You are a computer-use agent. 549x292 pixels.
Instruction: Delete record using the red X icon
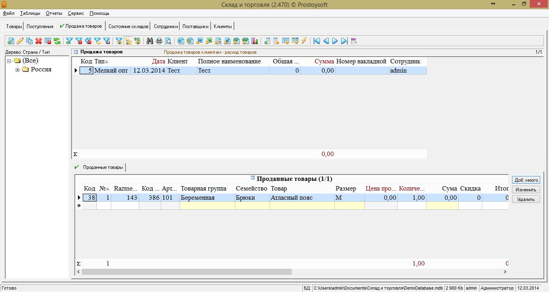point(39,41)
